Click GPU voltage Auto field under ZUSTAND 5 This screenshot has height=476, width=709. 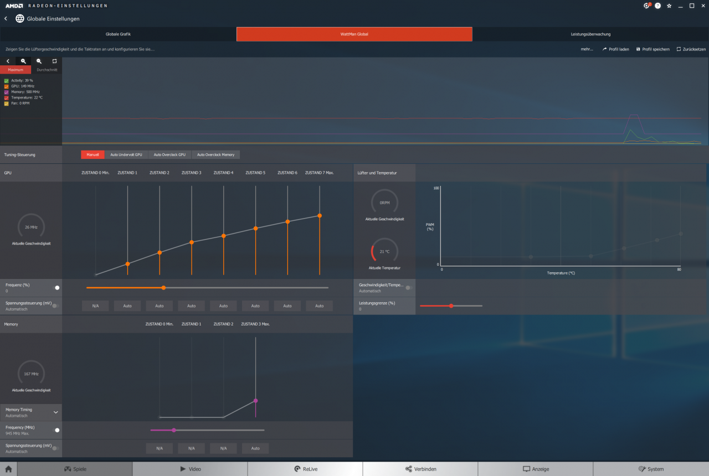(x=255, y=306)
